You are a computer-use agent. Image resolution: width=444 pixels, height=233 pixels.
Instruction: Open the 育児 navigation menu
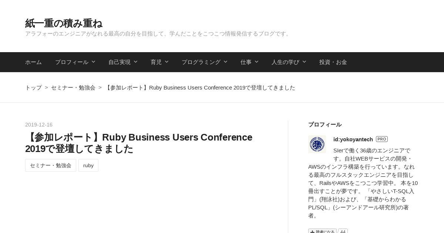156,62
